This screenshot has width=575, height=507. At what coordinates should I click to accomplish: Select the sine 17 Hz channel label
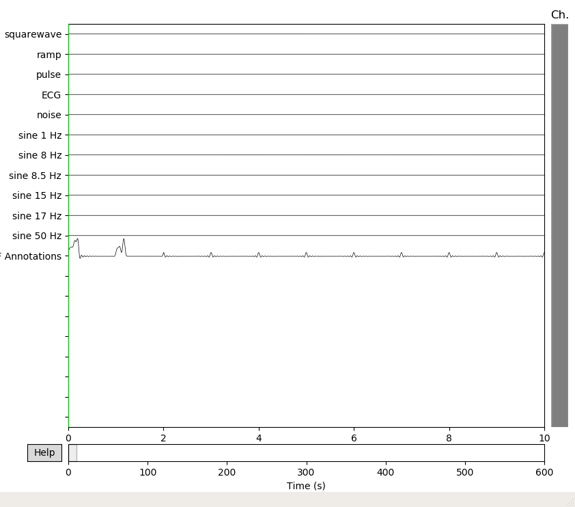click(x=37, y=216)
